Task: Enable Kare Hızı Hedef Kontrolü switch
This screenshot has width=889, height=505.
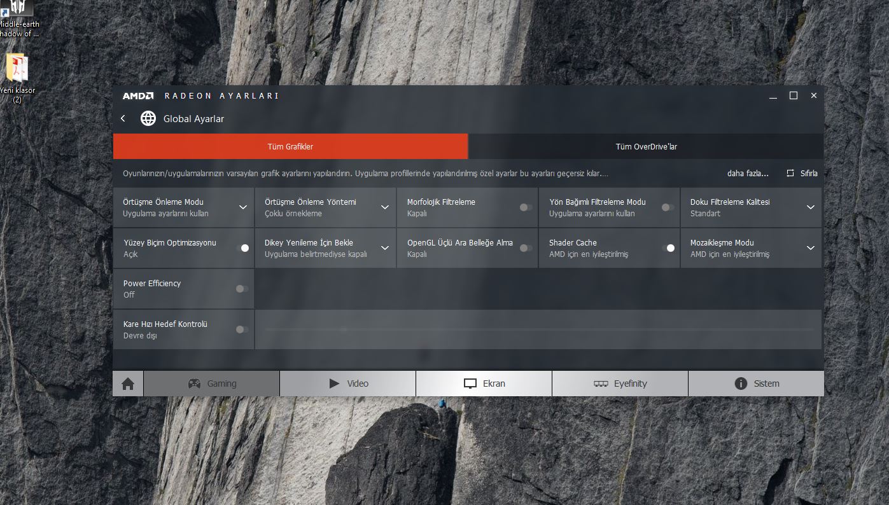Action: pyautogui.click(x=242, y=329)
